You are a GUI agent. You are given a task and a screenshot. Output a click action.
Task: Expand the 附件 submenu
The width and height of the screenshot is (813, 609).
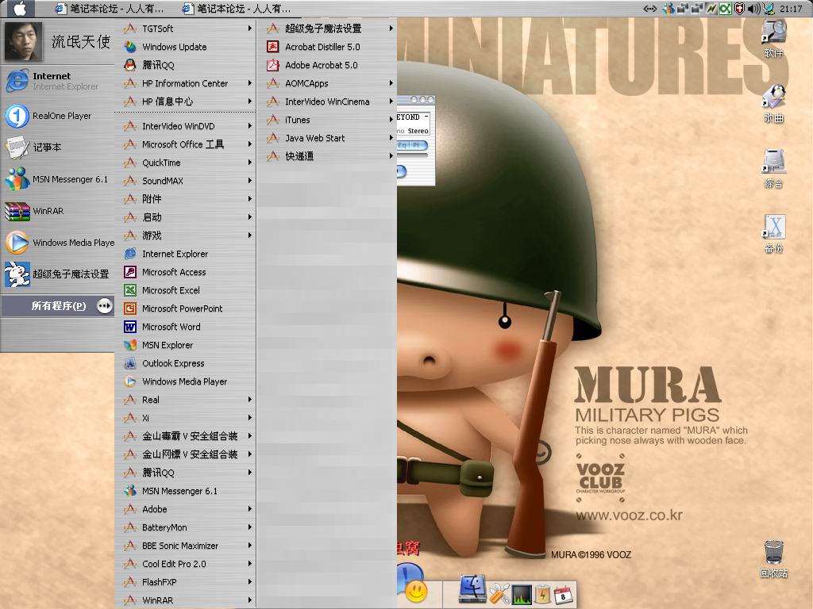coord(185,199)
